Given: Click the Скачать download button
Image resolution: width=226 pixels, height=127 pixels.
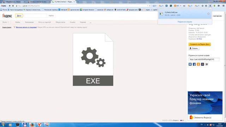Looking at the screenshot, I should click(194, 48).
